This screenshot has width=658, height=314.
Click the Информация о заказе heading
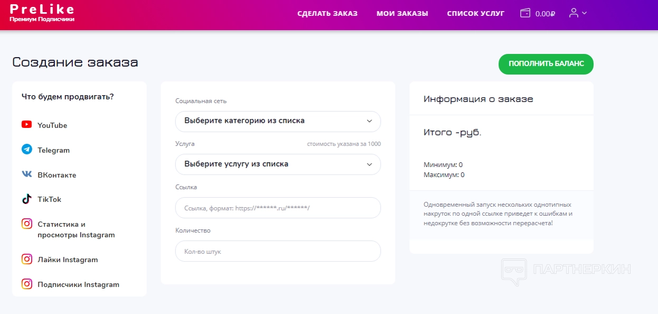pos(478,99)
